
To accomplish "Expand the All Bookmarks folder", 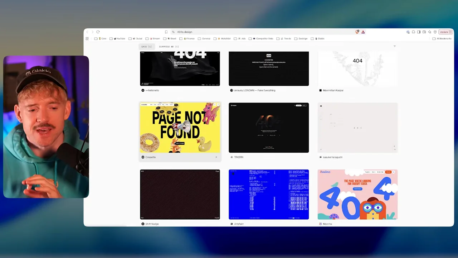I will click(x=442, y=39).
